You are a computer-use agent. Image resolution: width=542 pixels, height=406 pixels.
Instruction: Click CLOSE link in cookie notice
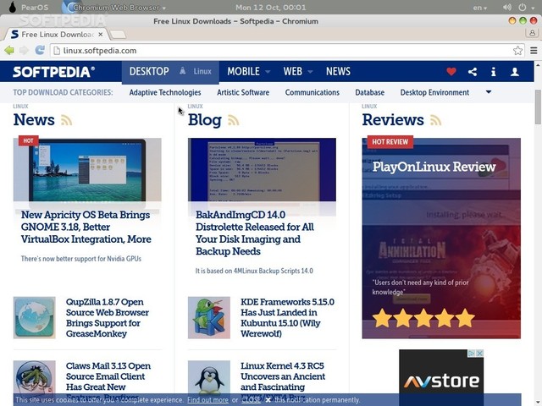point(251,400)
